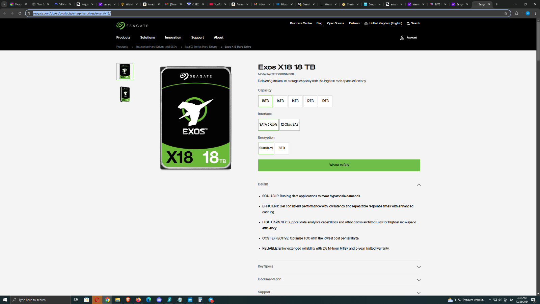Click the browser forward arrow
The image size is (540, 304).
pos(12,13)
